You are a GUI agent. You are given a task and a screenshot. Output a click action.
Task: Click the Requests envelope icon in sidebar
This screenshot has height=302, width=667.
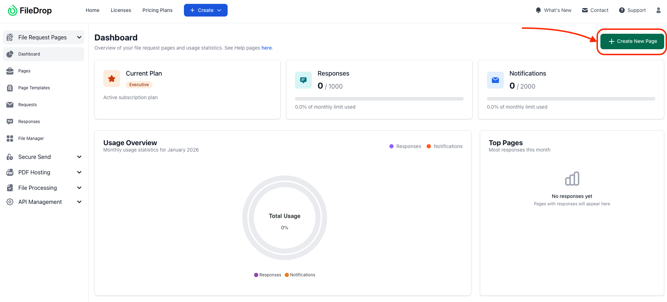pos(10,105)
